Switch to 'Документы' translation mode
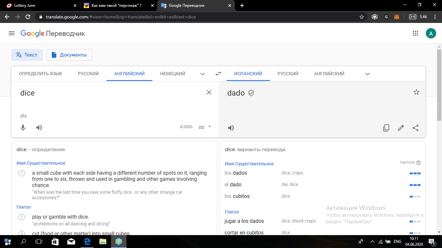 (x=69, y=55)
